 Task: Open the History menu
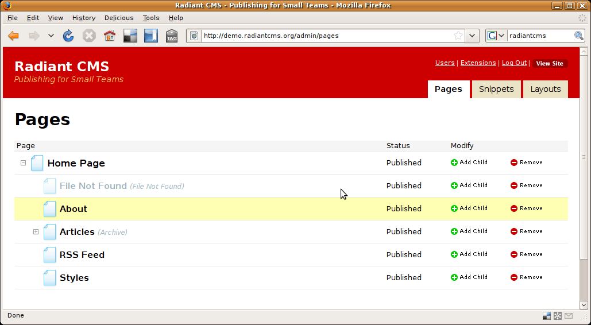tap(84, 18)
